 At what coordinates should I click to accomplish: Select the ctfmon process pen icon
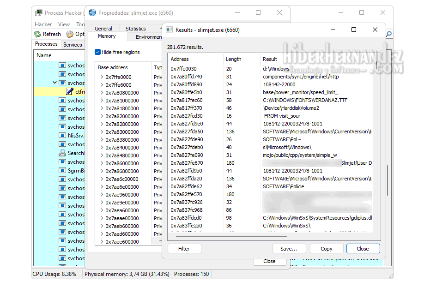tap(70, 92)
